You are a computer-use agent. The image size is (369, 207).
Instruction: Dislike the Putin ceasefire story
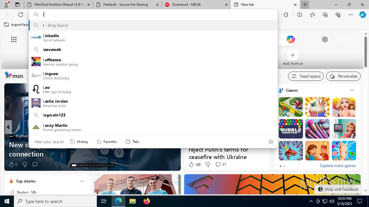pos(208,164)
